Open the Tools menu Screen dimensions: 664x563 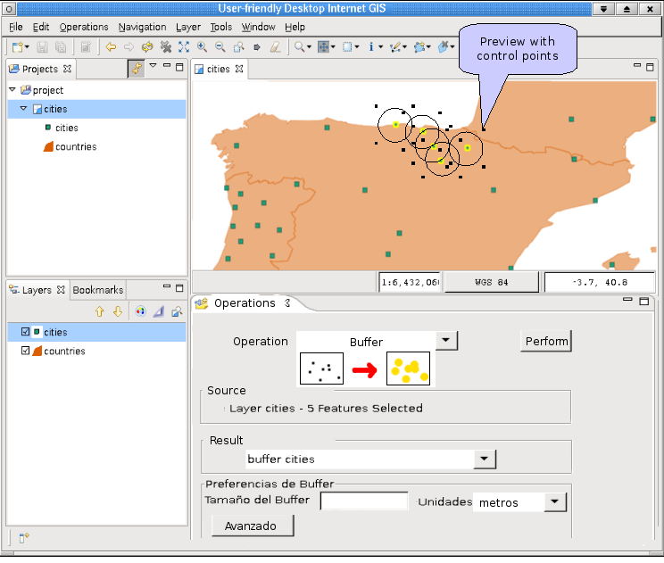(221, 27)
